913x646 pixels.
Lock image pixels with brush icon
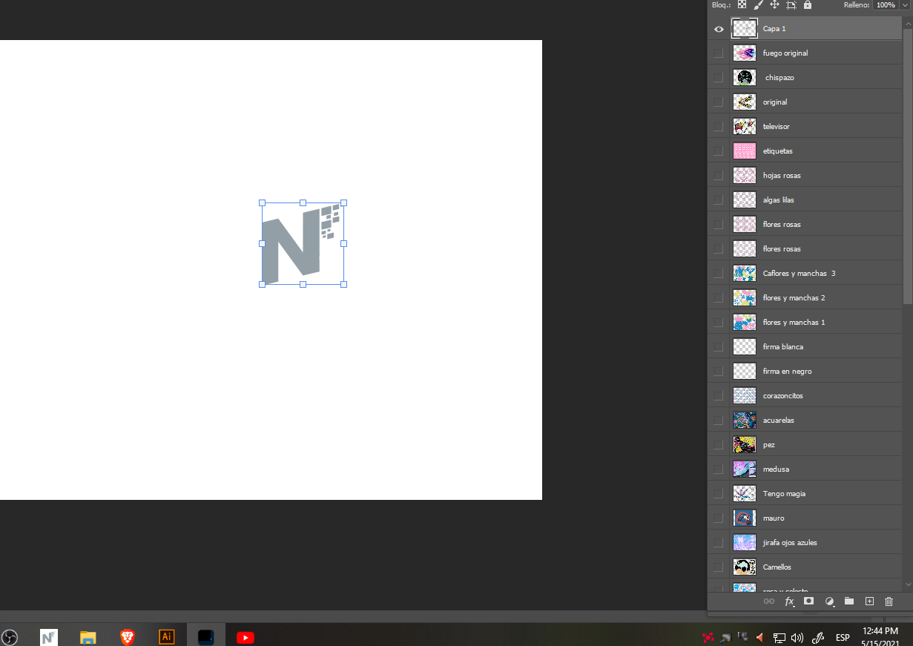coord(758,4)
